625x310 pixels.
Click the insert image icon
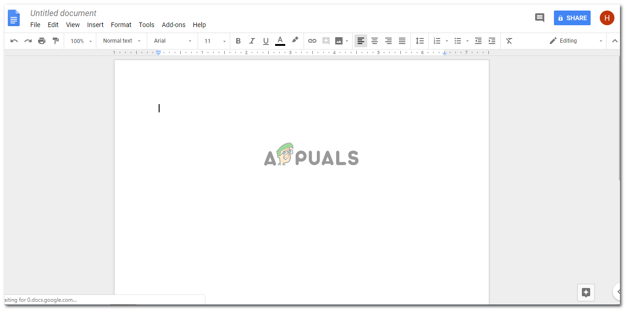339,41
